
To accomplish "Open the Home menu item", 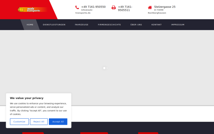I will (30, 25).
